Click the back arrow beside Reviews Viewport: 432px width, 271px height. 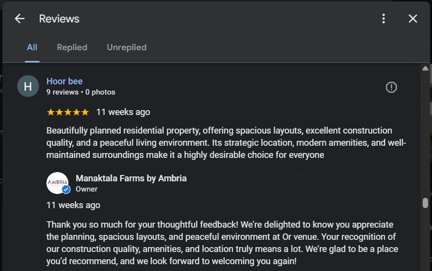[x=20, y=19]
